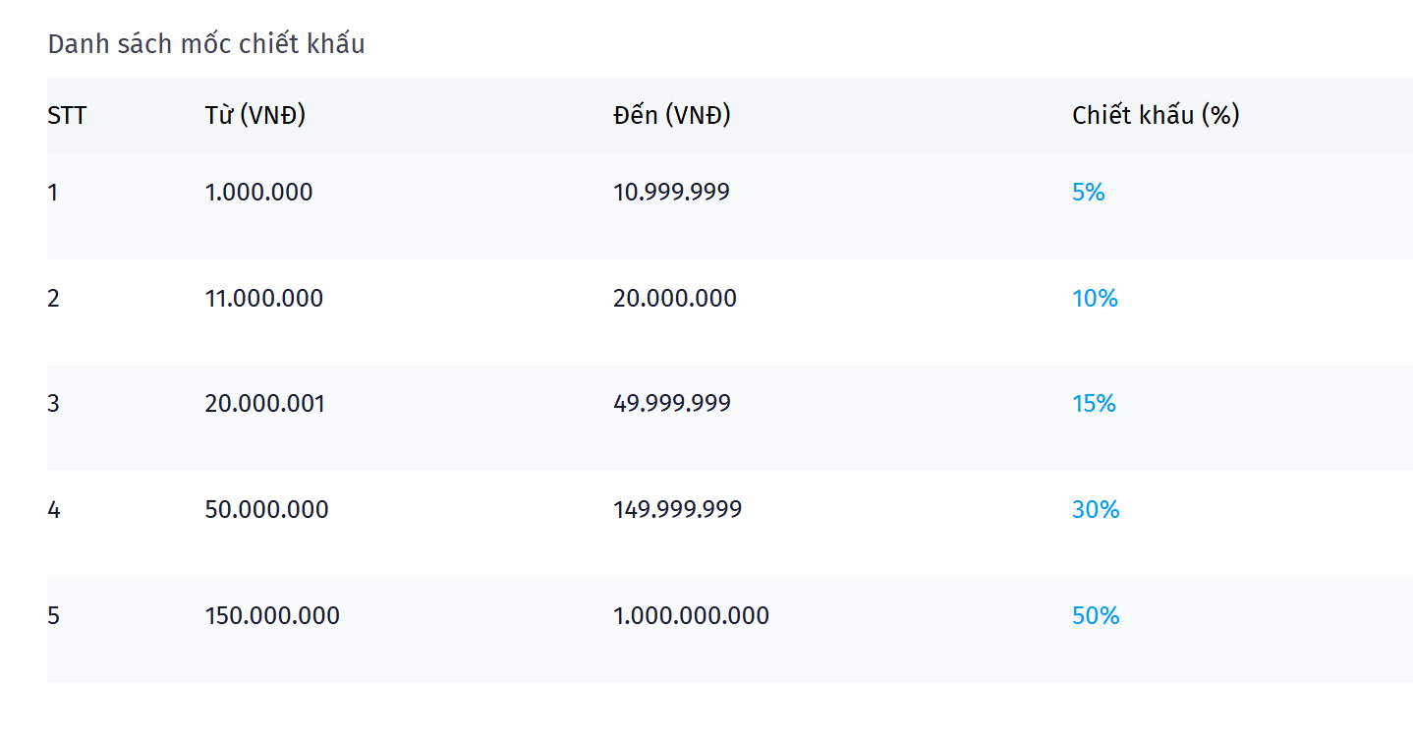Select the 20.000.001 starting amount cell
Viewport: 1413px width, 742px height.
pyautogui.click(x=264, y=404)
